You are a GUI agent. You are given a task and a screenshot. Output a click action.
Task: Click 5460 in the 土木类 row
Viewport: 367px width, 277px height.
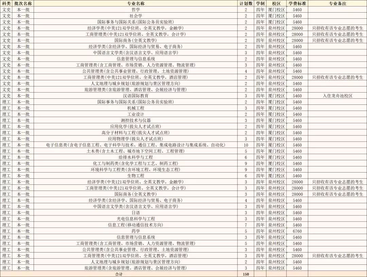coord(297,151)
